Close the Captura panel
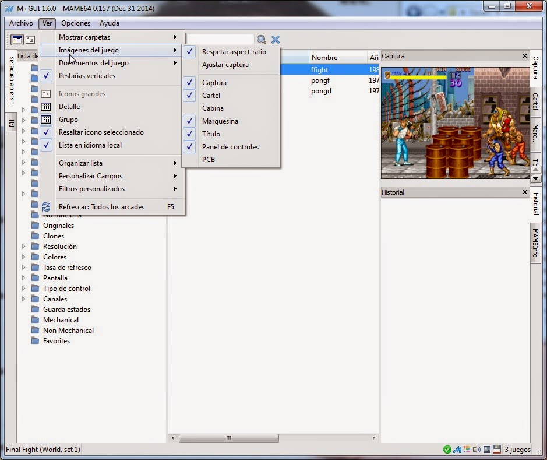The image size is (547, 460). (x=525, y=56)
